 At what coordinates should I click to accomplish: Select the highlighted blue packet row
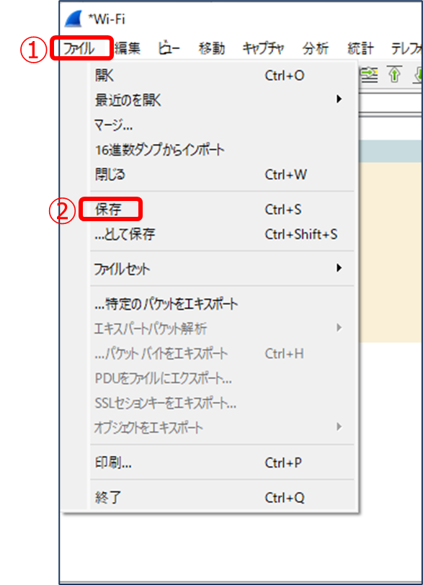[x=391, y=151]
